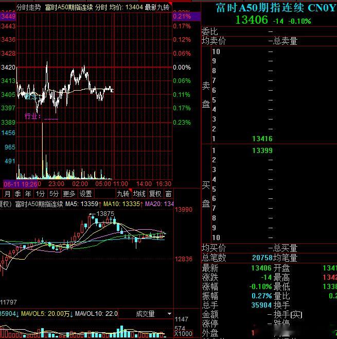This screenshot has width=337, height=339.
Task: Click the 均买价 average bid label
Action: click(214, 248)
